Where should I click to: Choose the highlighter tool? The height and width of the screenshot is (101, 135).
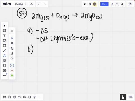[x=12, y=43]
